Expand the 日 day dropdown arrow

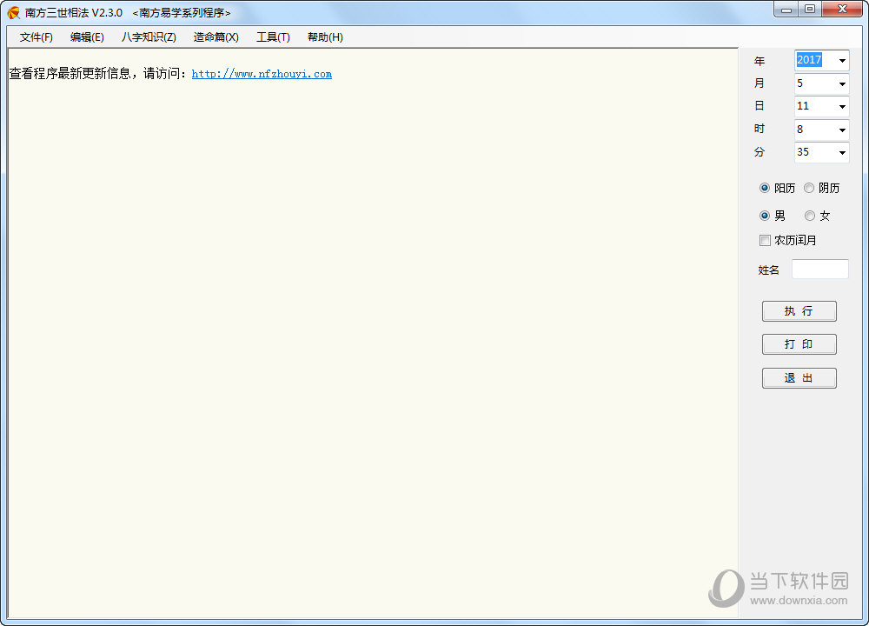click(842, 106)
